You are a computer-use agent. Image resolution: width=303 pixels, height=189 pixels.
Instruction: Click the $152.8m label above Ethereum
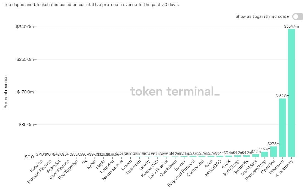pyautogui.click(x=282, y=96)
